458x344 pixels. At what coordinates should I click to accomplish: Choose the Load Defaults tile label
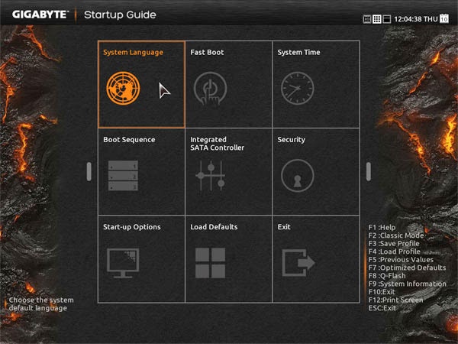coord(214,227)
